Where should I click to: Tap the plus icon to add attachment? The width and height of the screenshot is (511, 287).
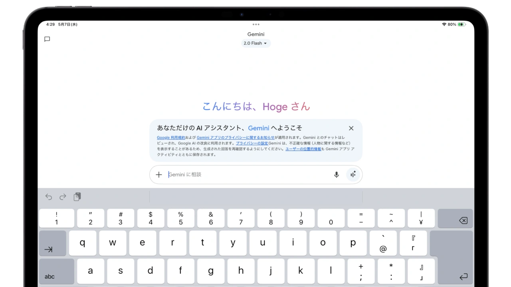(159, 175)
